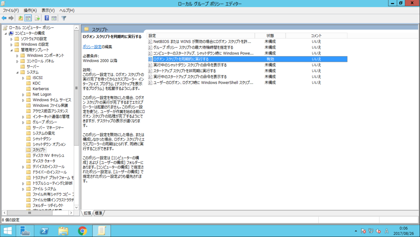This screenshot has height=237, width=420.
Task: Sort by the 設定 column header
Action: pos(201,36)
